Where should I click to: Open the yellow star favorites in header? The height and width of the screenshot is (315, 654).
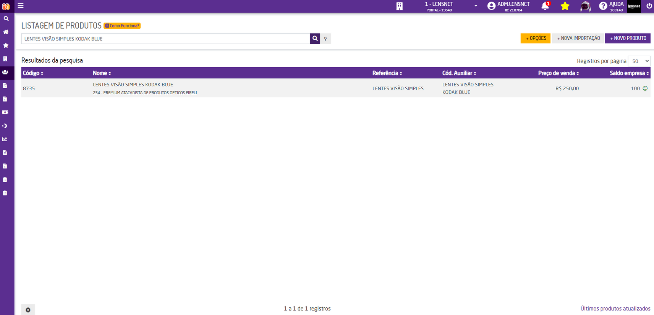click(565, 6)
